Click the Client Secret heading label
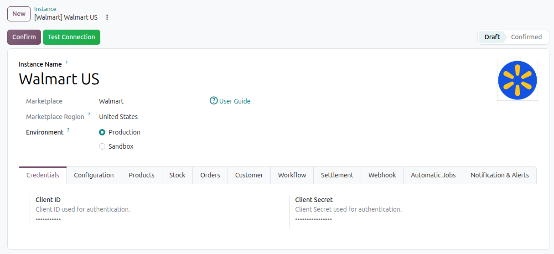Viewport: 554px width, 254px height. 314,200
